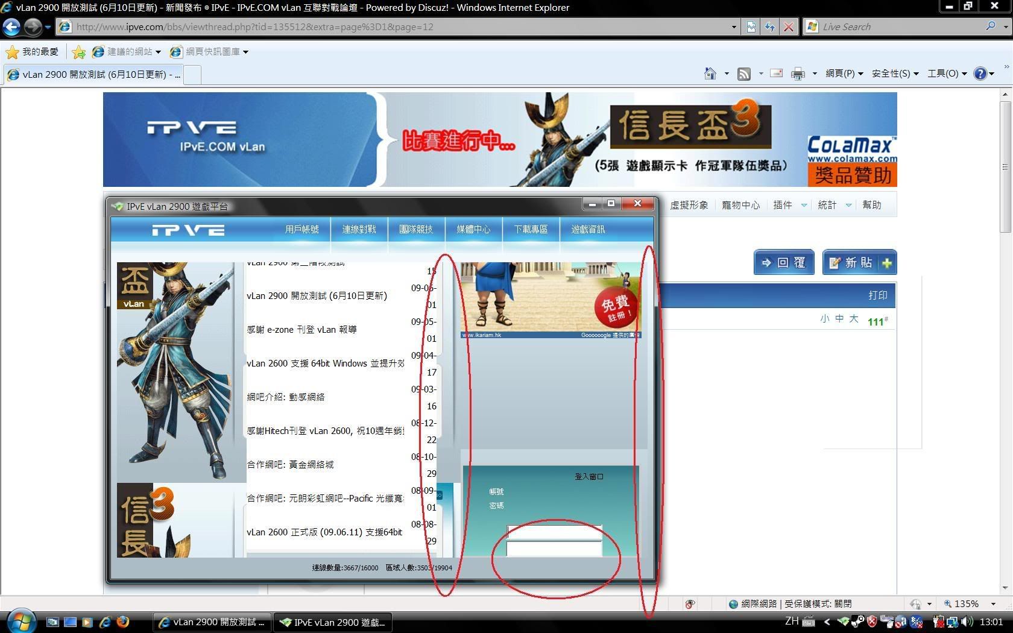Image resolution: width=1013 pixels, height=633 pixels.
Task: Click the 新貼 new post button
Action: [859, 262]
